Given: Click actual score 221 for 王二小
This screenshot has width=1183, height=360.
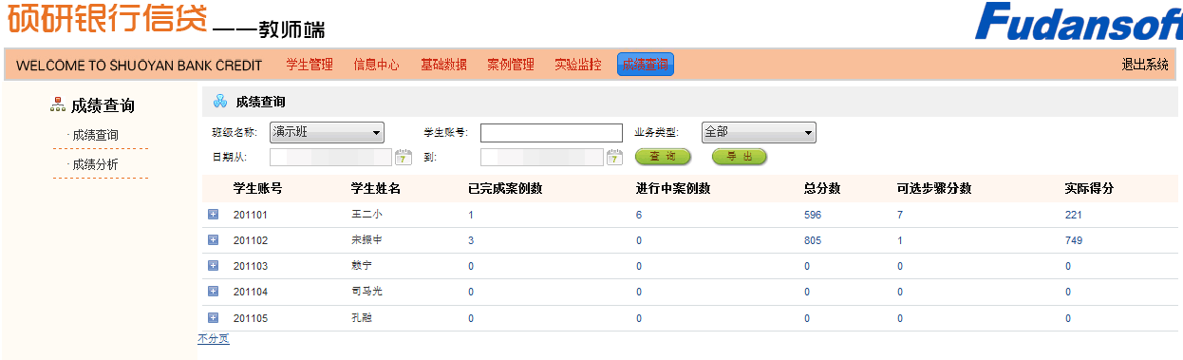Looking at the screenshot, I should (x=1074, y=215).
